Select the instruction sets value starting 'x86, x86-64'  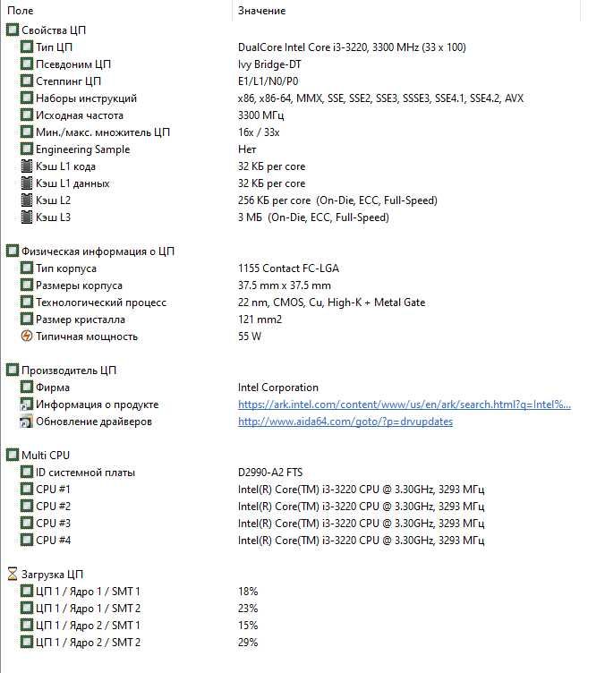click(x=380, y=98)
